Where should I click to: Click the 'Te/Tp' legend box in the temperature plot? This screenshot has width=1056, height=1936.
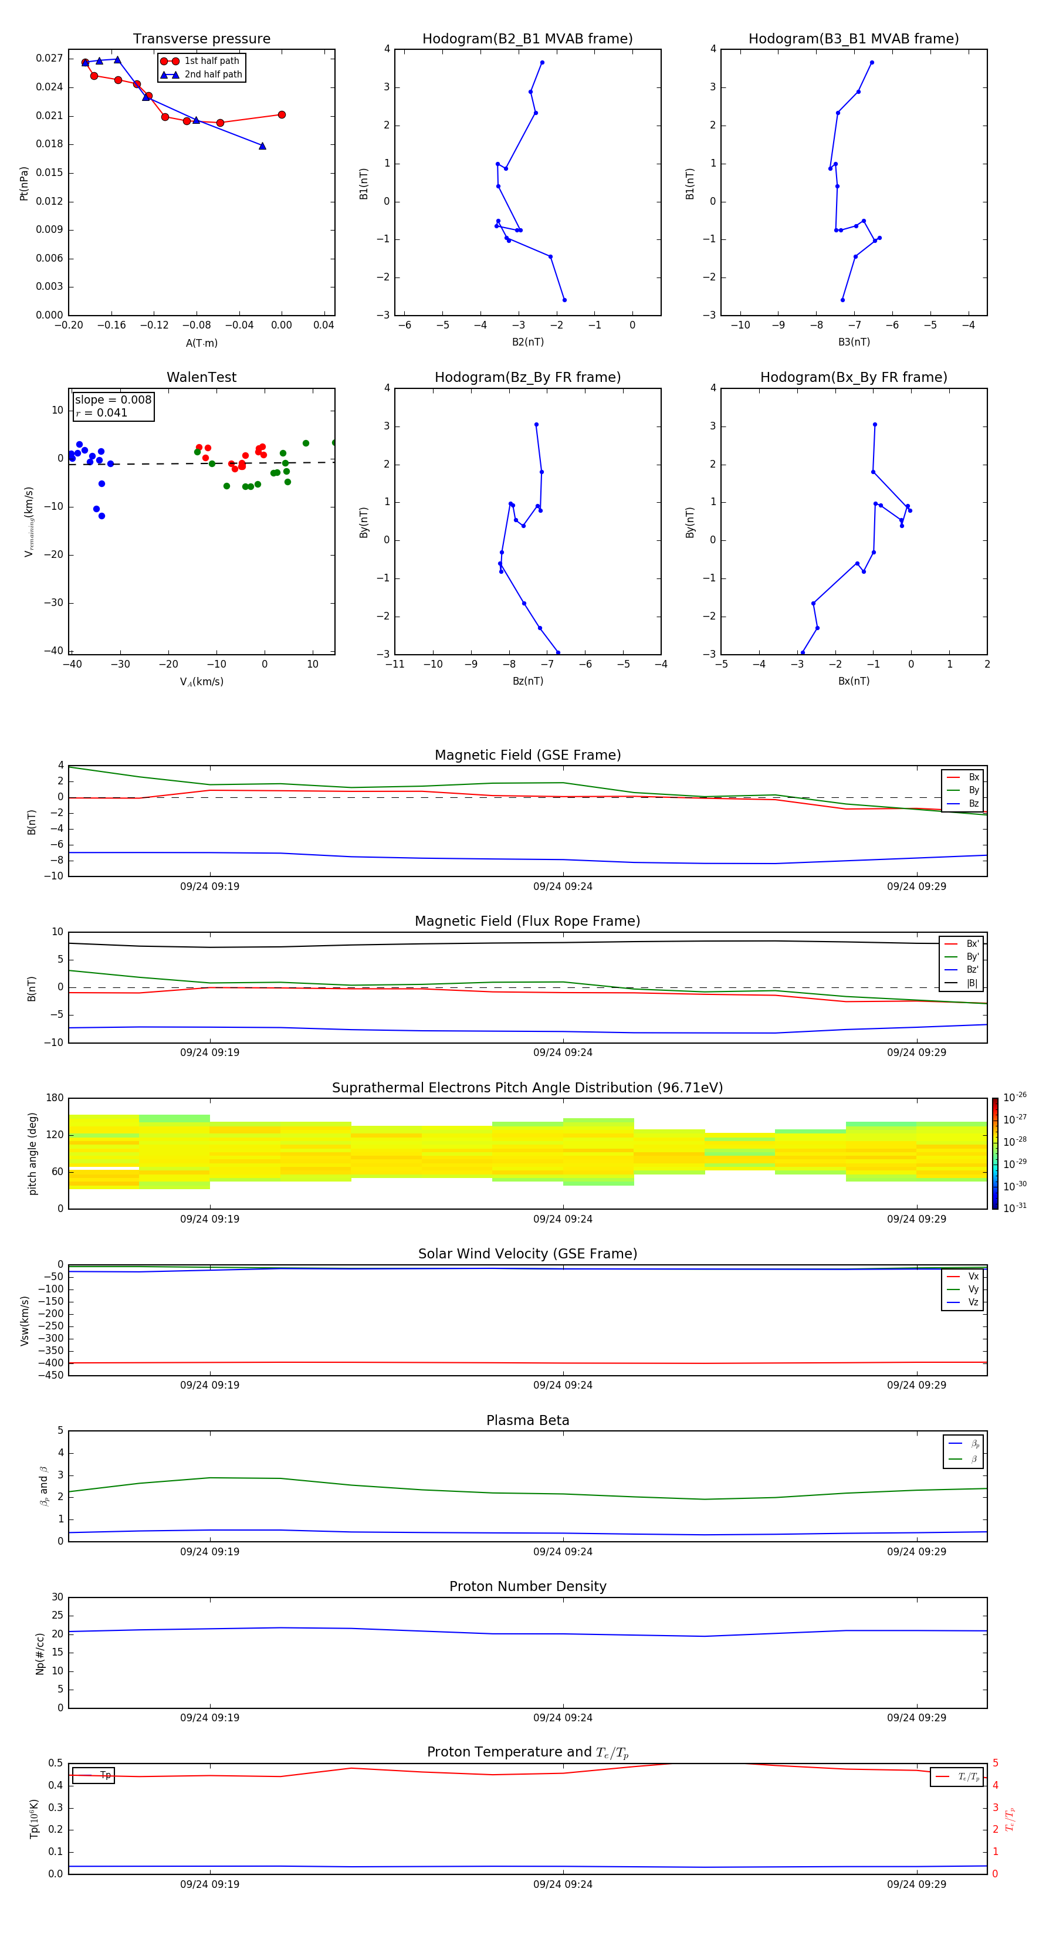(957, 1776)
